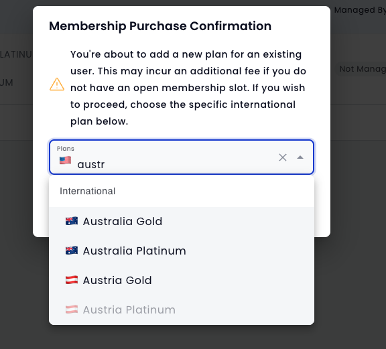Click the US flag icon in Plans field
Viewport: 386px width, 349px height.
coord(65,160)
